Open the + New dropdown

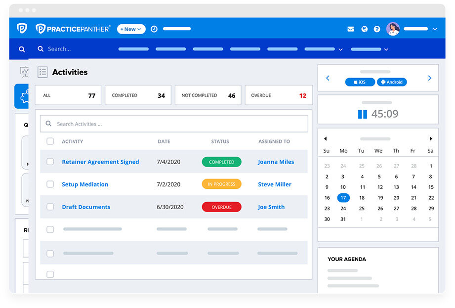coord(131,29)
